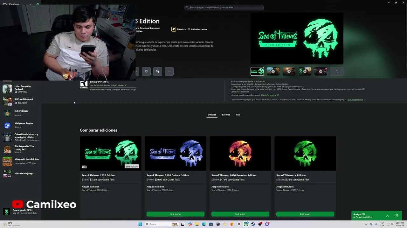Open 2026 Premium Edition card image
407x228 pixels.
click(x=240, y=154)
